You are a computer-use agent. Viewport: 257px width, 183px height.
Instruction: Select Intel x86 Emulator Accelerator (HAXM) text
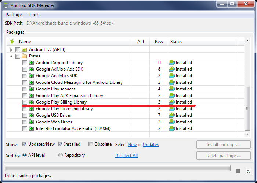pos(73,128)
